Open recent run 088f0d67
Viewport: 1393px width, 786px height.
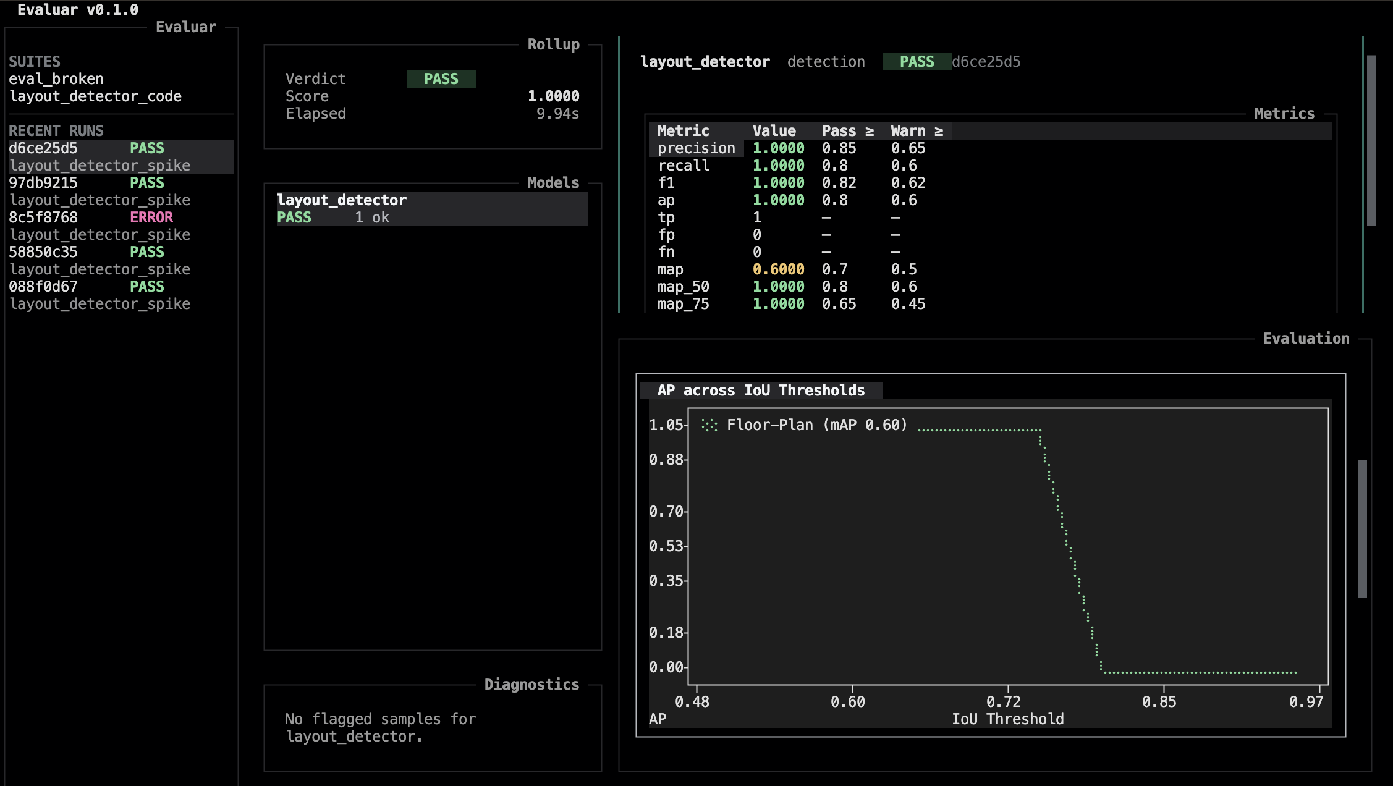click(x=121, y=295)
